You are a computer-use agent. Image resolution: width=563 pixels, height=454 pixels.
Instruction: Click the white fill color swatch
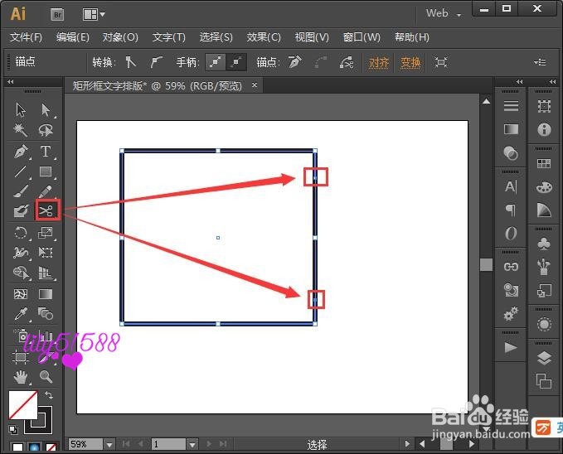[23, 405]
